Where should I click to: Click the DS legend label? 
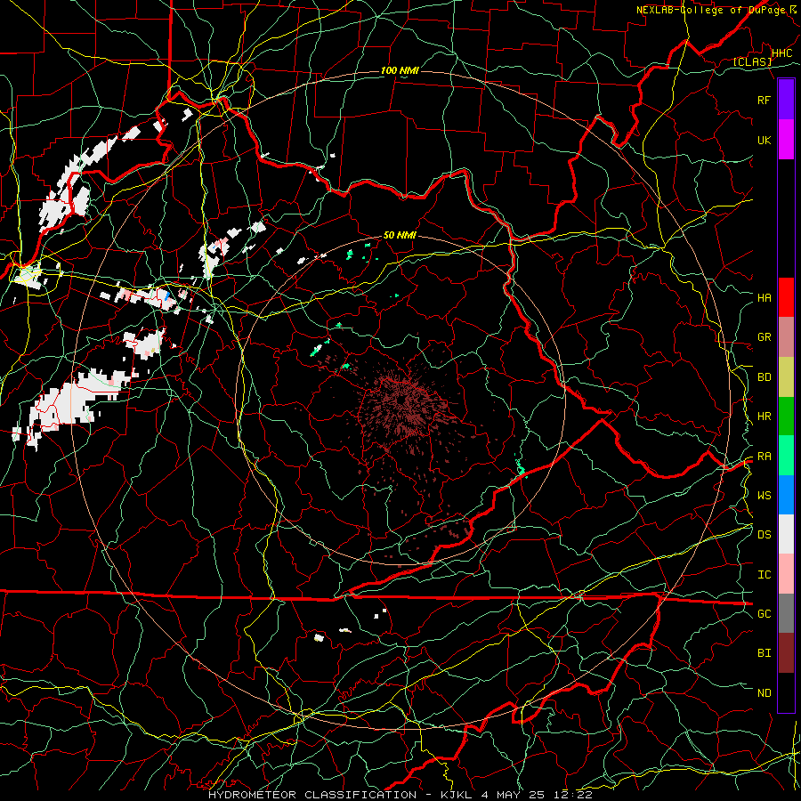click(765, 535)
